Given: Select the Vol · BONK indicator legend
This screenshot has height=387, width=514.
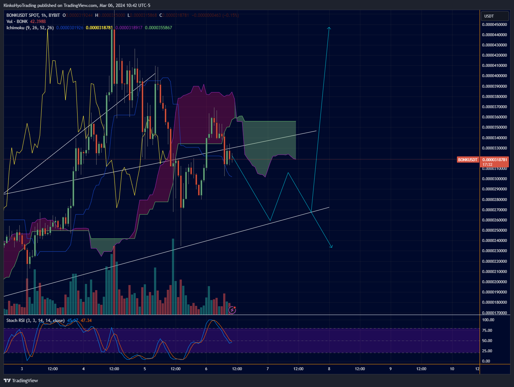Looking at the screenshot, I should (17, 22).
